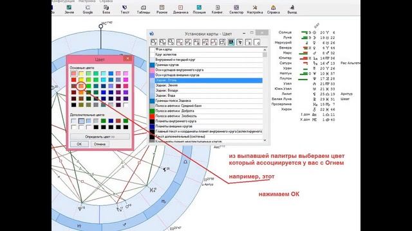Select the Полоса афетики: Злобность row
The height and width of the screenshot is (231, 412).
point(206,116)
